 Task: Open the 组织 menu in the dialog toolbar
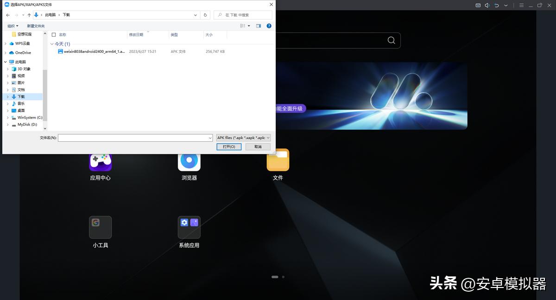coord(13,25)
